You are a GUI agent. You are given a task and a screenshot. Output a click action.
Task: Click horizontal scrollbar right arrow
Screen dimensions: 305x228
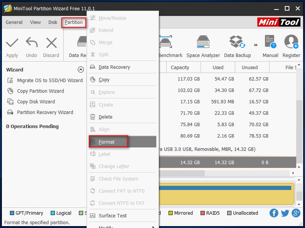293,173
